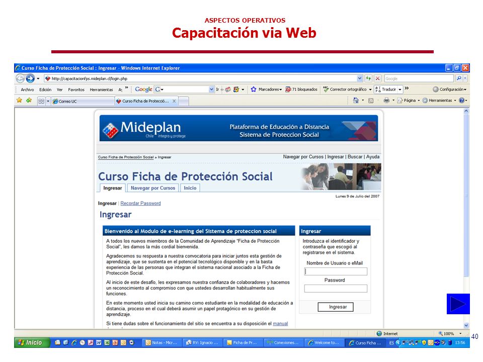The height and width of the screenshot is (362, 483).
Task: Close the Curso Ficha de Protección tab
Action: coord(174,101)
